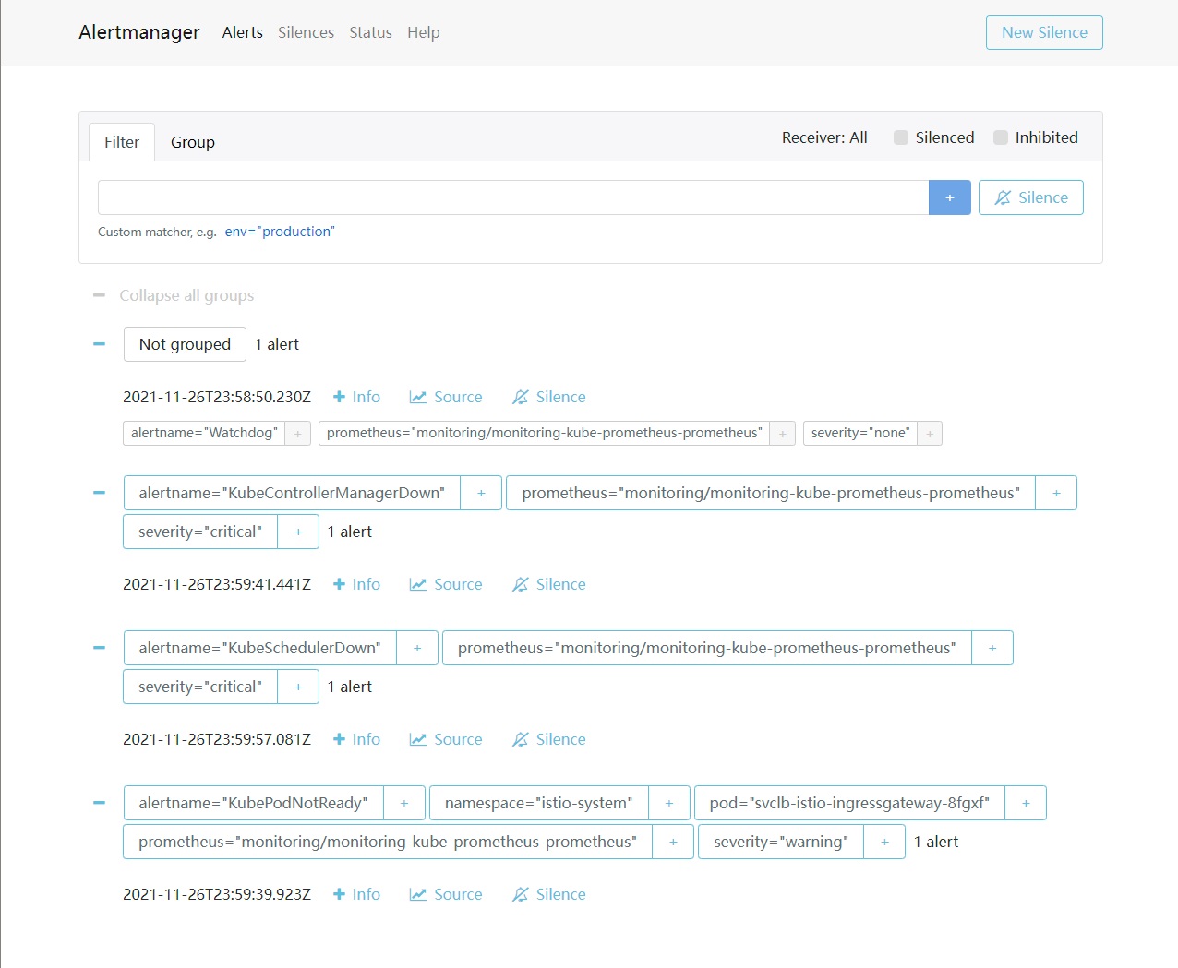Switch to the Group tab
The height and width of the screenshot is (968, 1178).
point(193,142)
